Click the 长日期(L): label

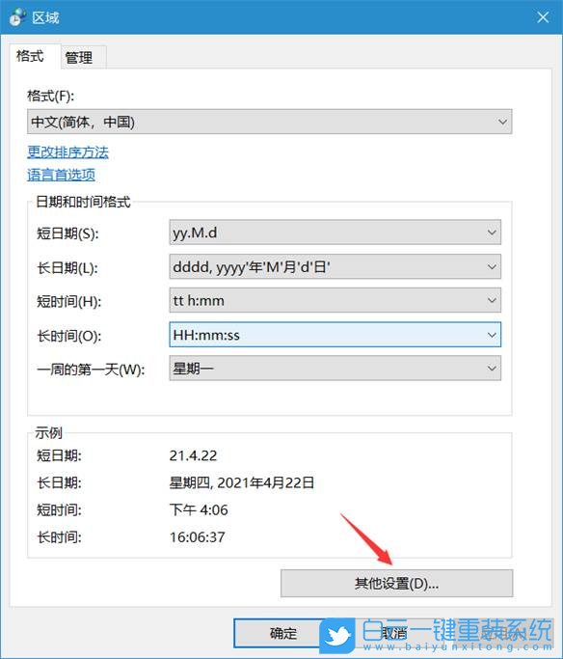pyautogui.click(x=67, y=267)
